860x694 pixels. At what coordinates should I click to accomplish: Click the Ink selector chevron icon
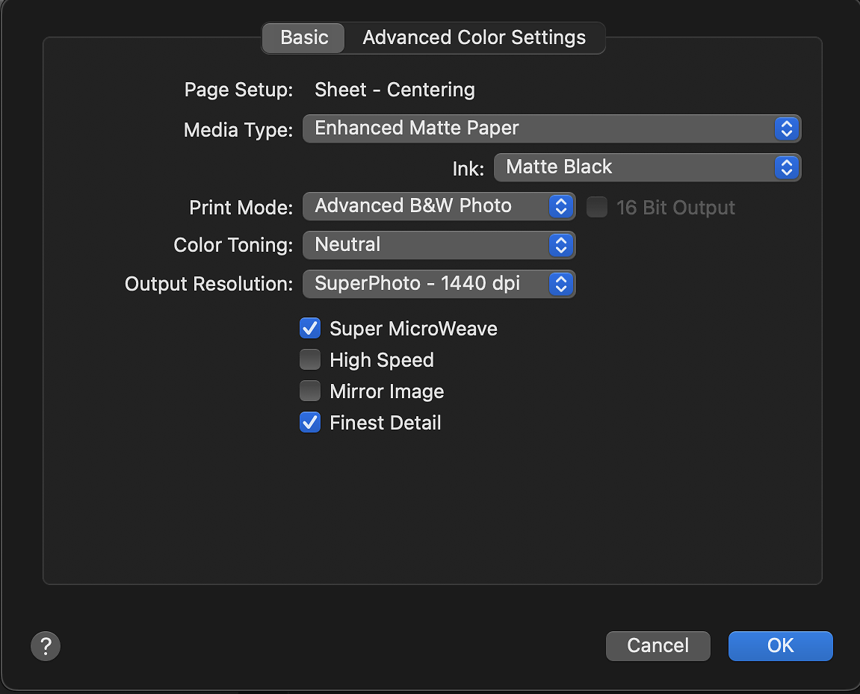(786, 167)
